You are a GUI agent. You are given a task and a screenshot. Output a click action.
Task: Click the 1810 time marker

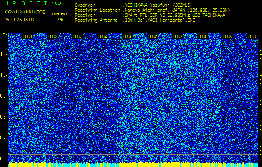coord(252,36)
